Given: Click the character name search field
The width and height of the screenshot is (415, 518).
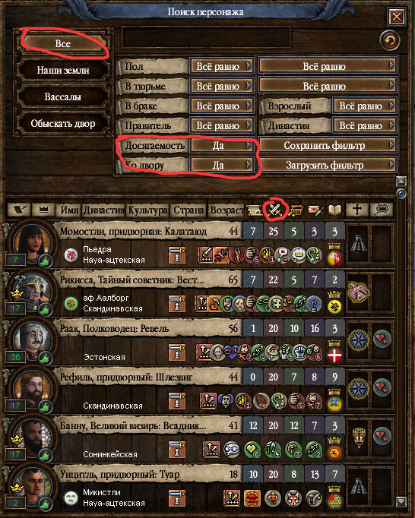Looking at the screenshot, I should [x=206, y=37].
